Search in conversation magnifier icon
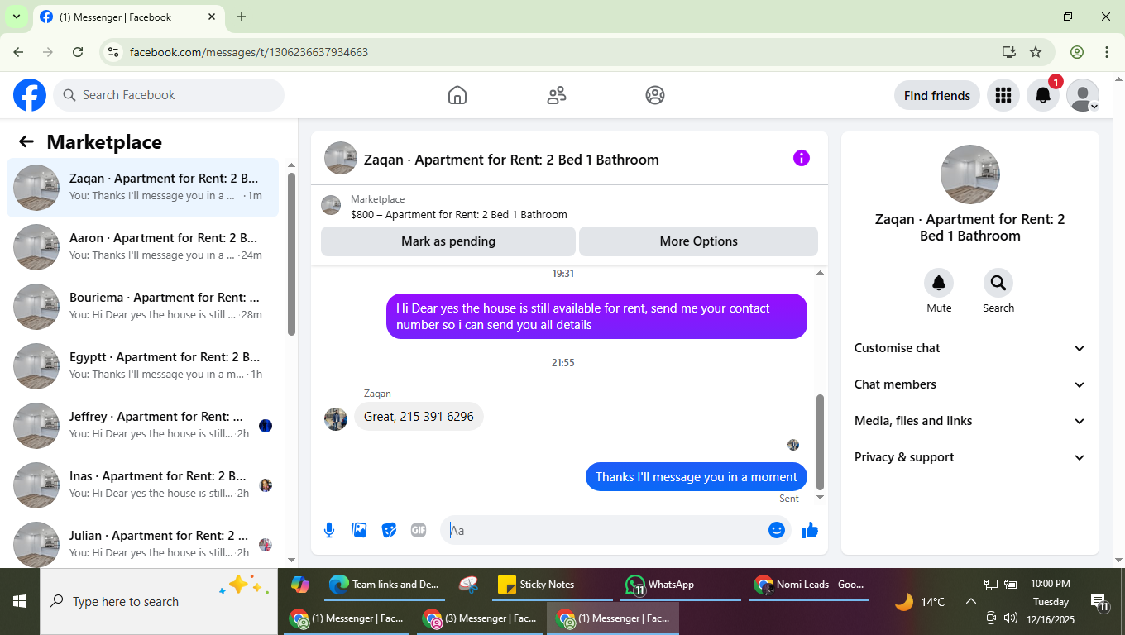The height and width of the screenshot is (635, 1125). [998, 284]
